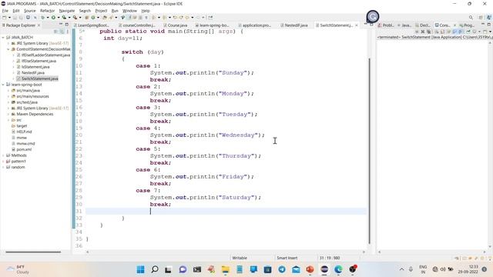
Task: Open Telegram from the taskbar
Action: [282, 269]
